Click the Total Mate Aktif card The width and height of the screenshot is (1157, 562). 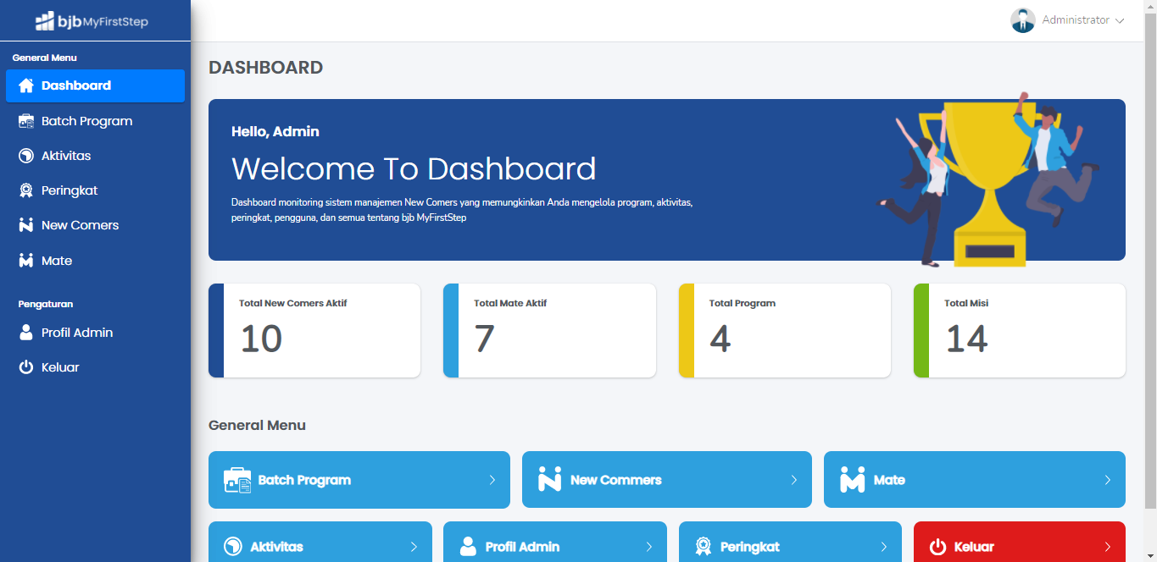click(549, 330)
